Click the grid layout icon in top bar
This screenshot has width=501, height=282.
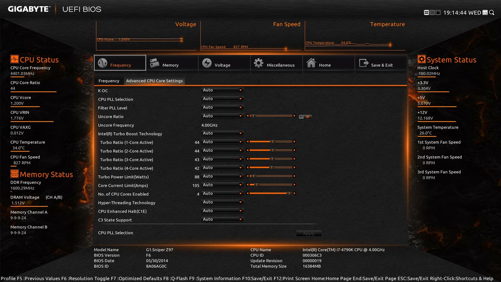tap(432, 13)
